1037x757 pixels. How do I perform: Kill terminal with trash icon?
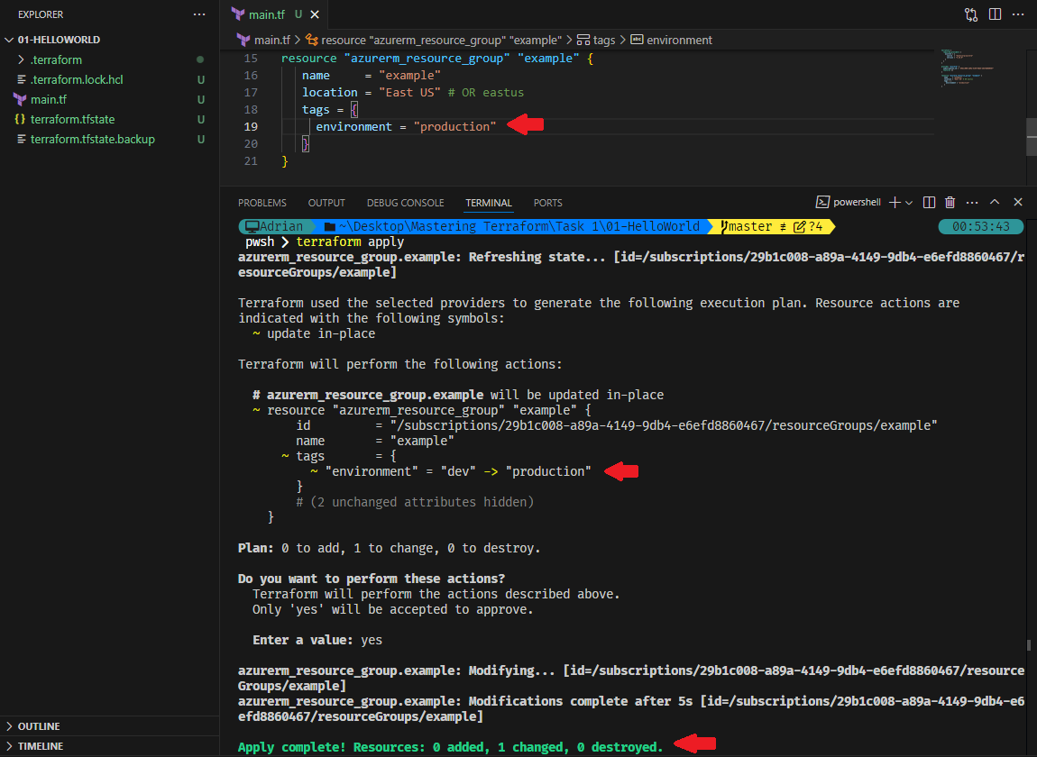point(950,202)
